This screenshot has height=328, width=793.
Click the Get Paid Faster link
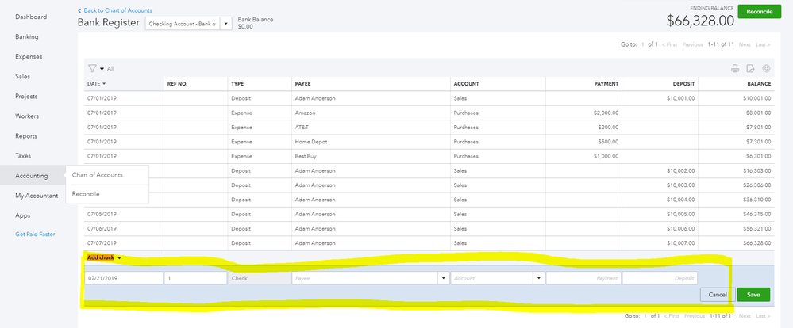(35, 235)
